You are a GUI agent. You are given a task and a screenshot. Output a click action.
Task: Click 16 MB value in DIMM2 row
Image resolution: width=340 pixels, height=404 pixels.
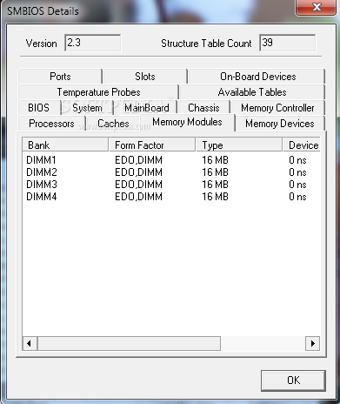(x=215, y=172)
